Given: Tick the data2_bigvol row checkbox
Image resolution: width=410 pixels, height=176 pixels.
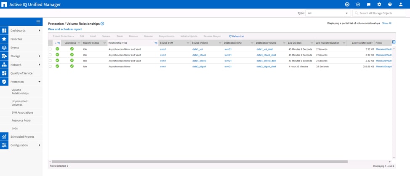Looking at the screenshot, I should 50,67.
